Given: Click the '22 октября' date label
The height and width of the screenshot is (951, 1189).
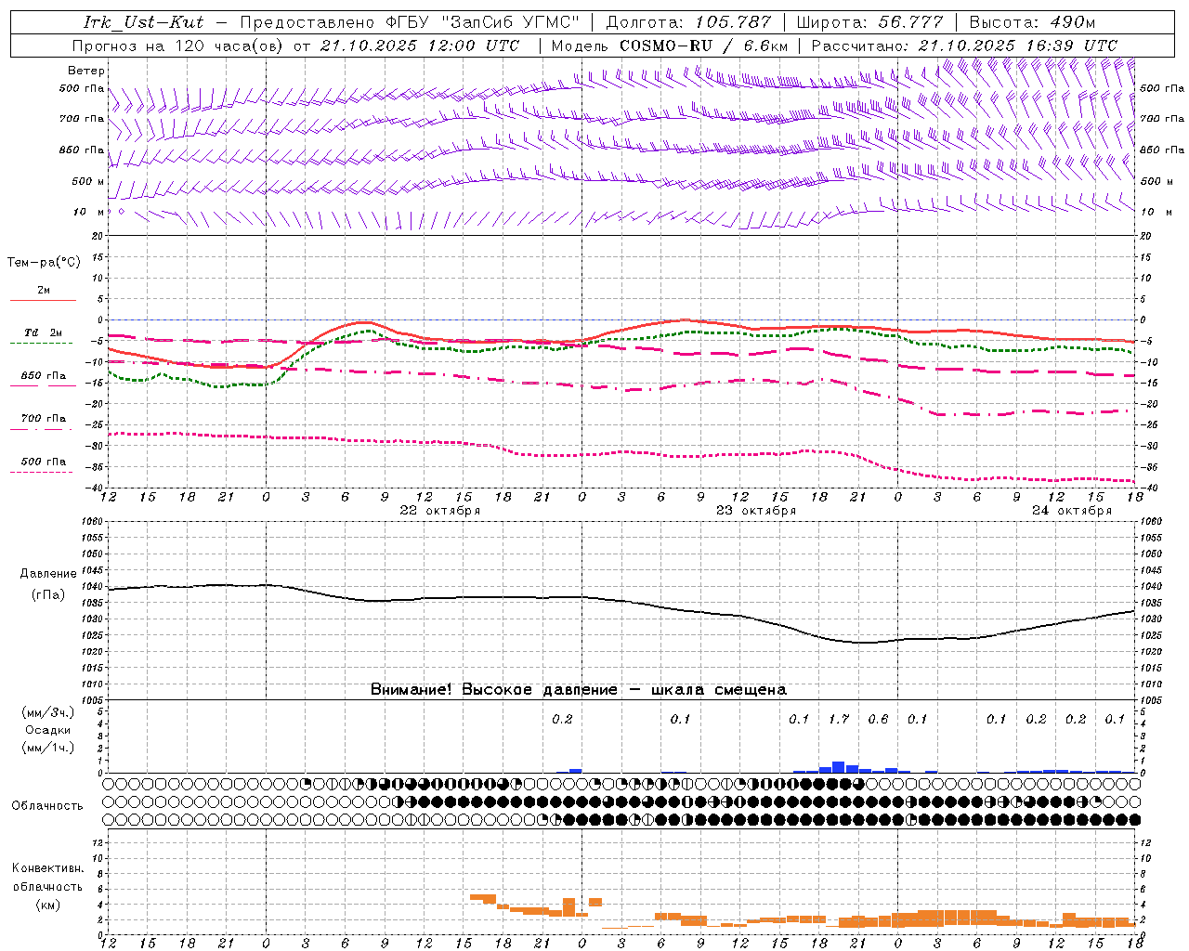Looking at the screenshot, I should [440, 511].
